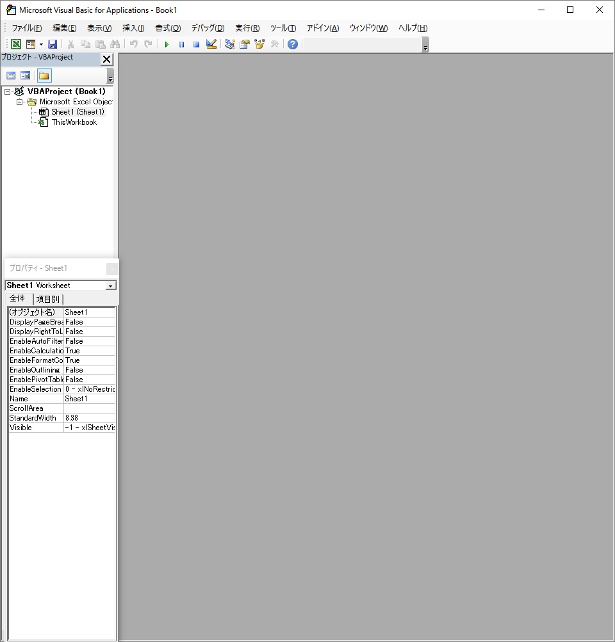
Task: Close the Project Explorer panel
Action: coord(106,58)
